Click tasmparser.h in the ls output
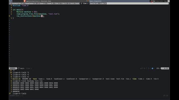Screen dimensions: 179x100 (98, 79)
